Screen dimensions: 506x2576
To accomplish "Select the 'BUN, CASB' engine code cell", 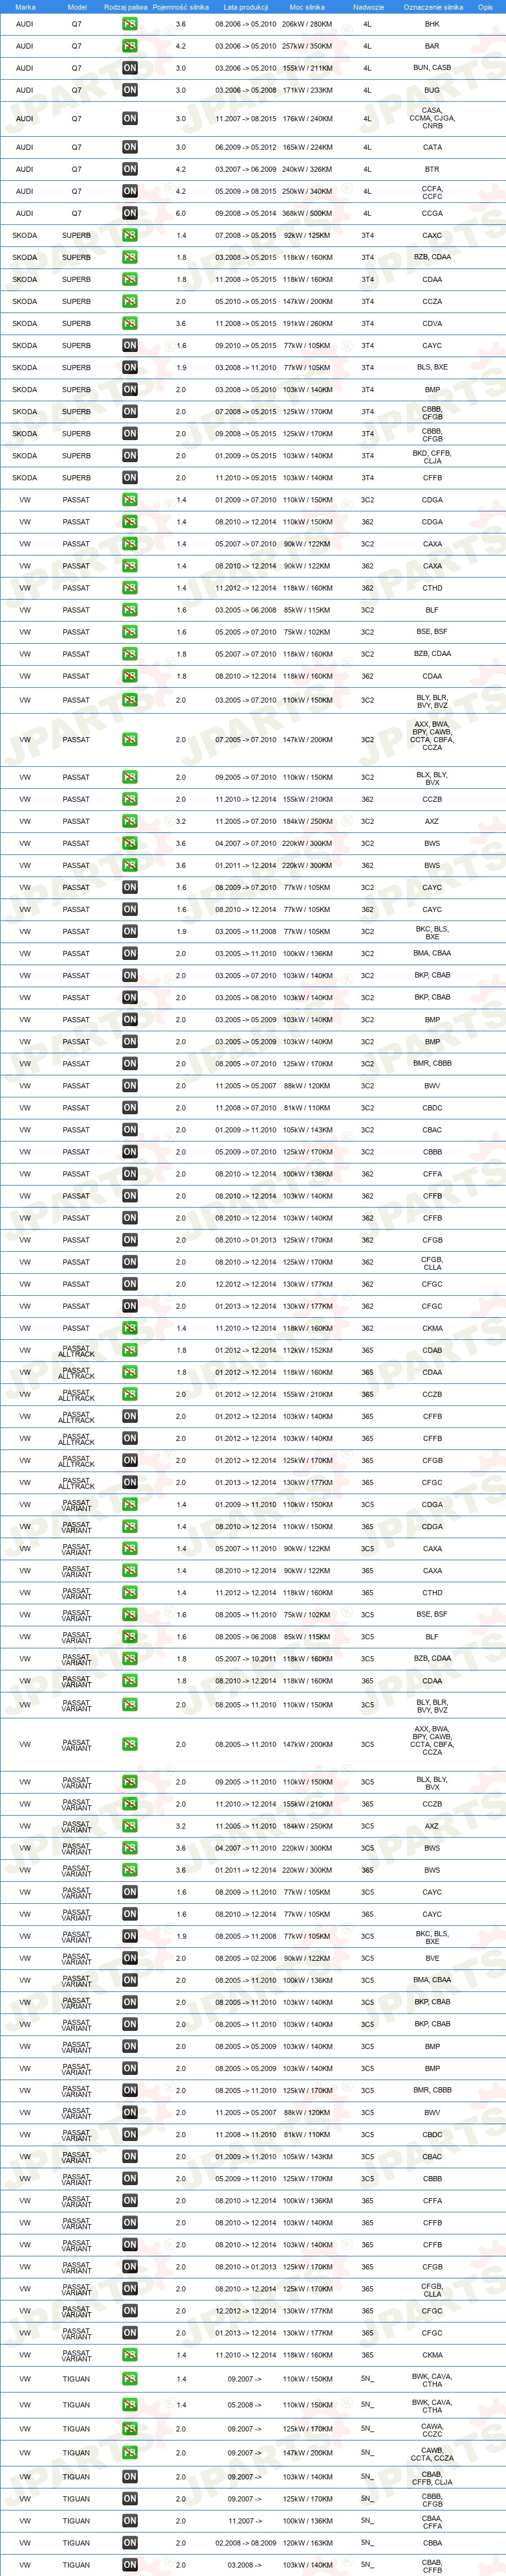I will 432,68.
